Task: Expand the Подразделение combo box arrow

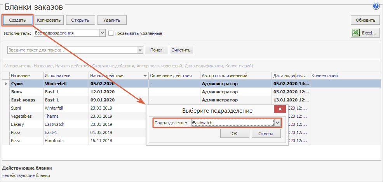Action: coord(278,123)
